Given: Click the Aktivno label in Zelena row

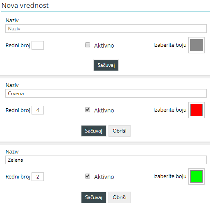Looking at the screenshot, I should coord(104,177).
